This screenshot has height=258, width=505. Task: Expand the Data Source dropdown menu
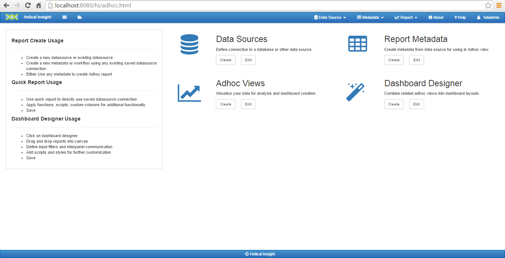click(330, 17)
